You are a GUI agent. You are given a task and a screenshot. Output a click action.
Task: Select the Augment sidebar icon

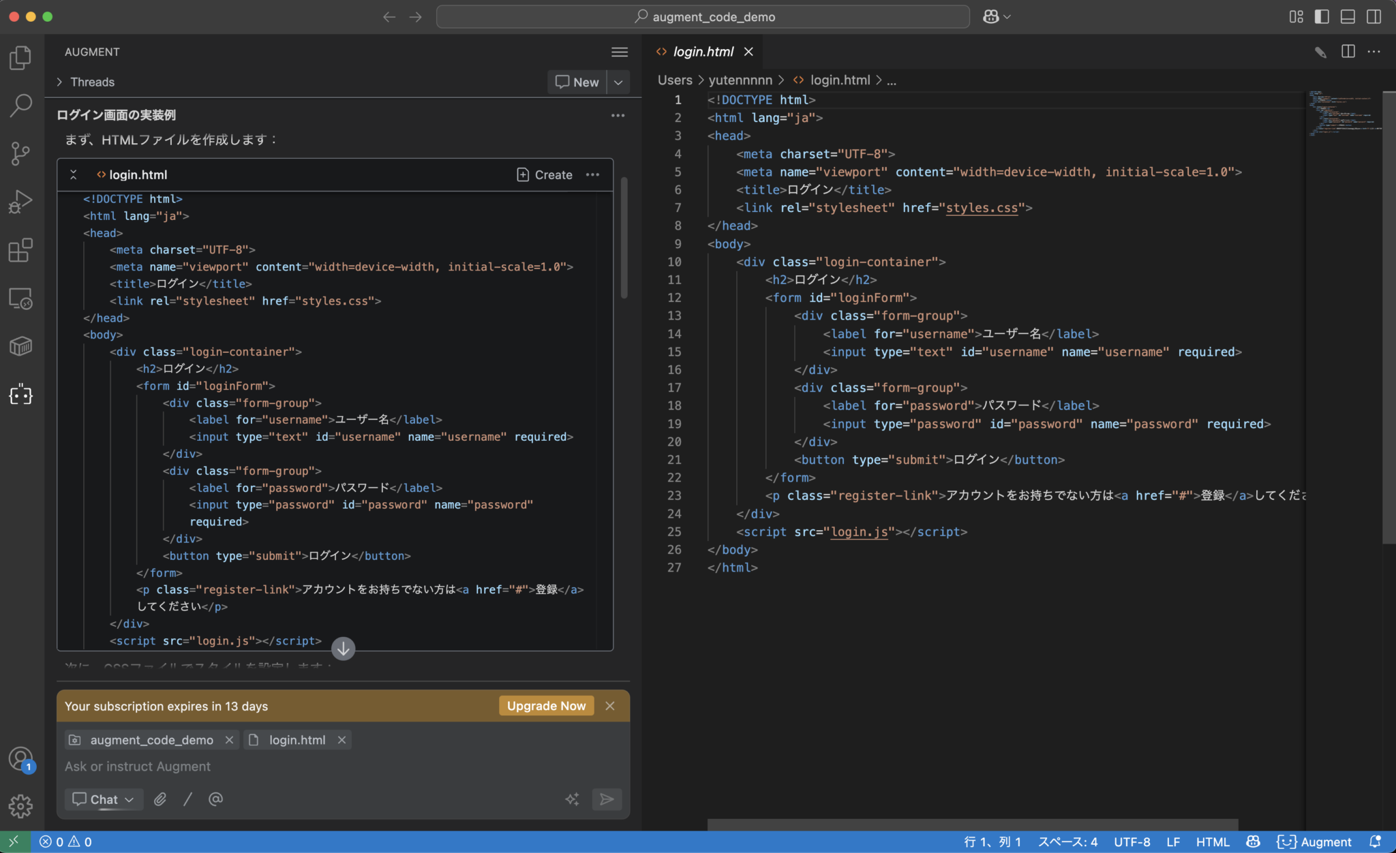pyautogui.click(x=20, y=395)
